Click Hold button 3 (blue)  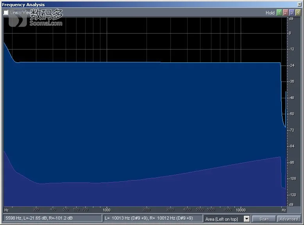pyautogui.click(x=291, y=13)
